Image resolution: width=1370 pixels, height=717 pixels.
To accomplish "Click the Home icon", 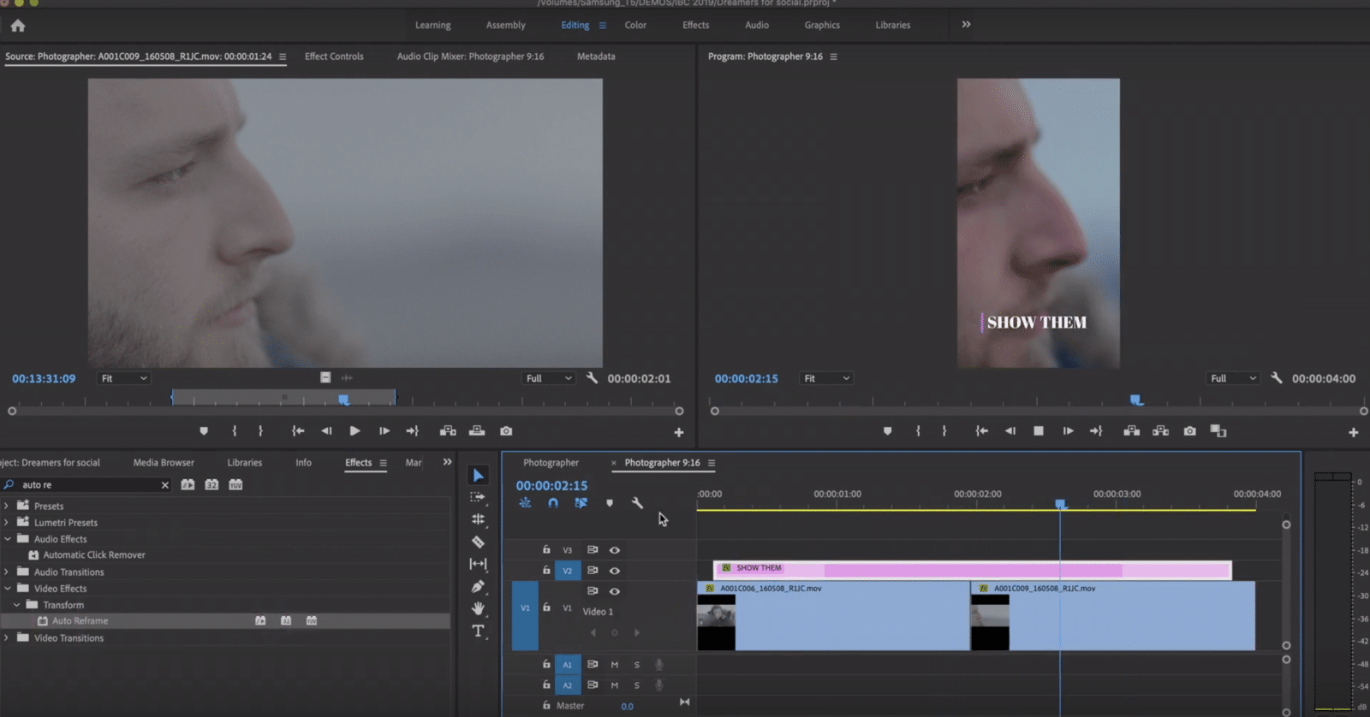I will 18,26.
